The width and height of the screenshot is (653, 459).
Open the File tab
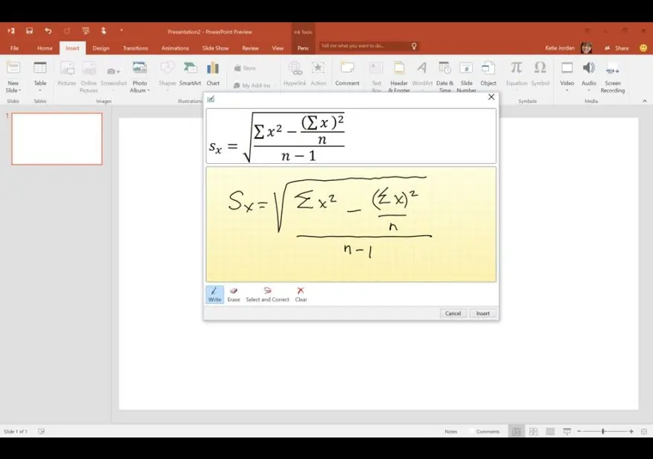click(14, 48)
